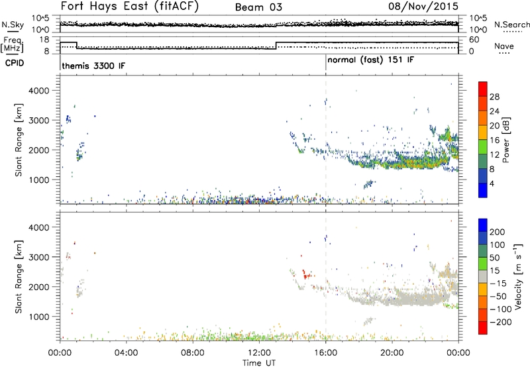Click the 'CPID' row label

[15, 63]
